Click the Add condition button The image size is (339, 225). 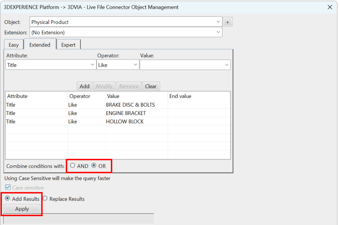point(85,86)
